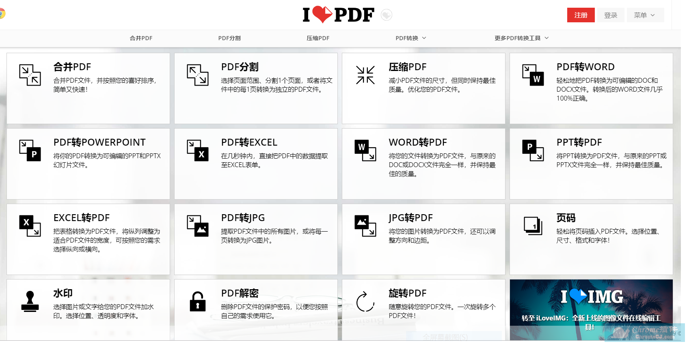Screen dimensions: 689x346
Task: Click the WORD转PDF icon
Action: 365,150
